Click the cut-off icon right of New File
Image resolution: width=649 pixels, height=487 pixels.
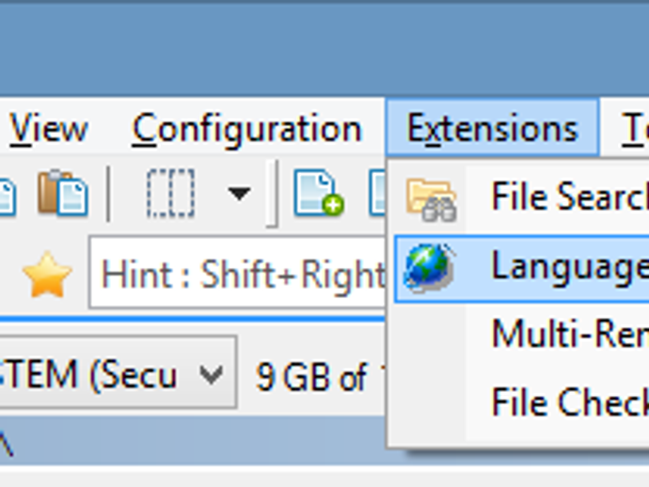click(x=377, y=193)
